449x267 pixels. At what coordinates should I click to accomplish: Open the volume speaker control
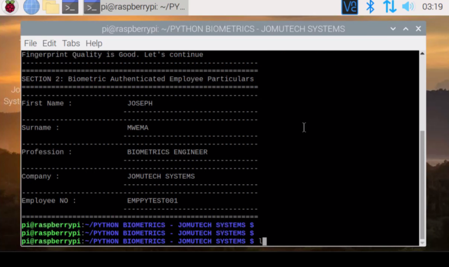[408, 6]
